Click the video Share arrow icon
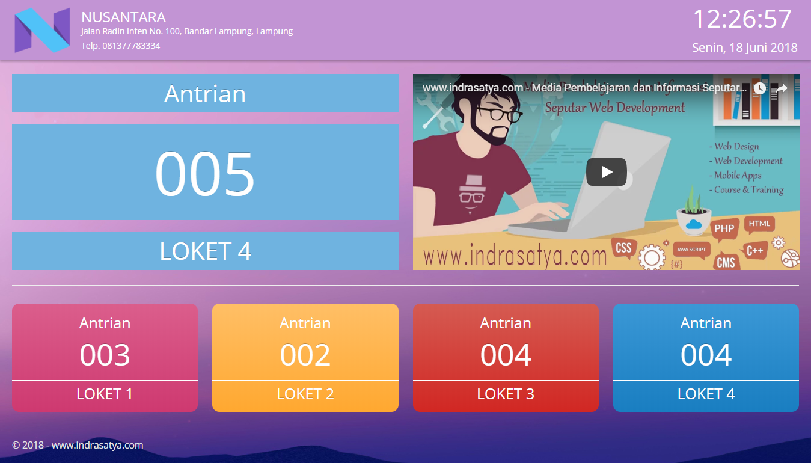The image size is (811, 463). [x=781, y=89]
